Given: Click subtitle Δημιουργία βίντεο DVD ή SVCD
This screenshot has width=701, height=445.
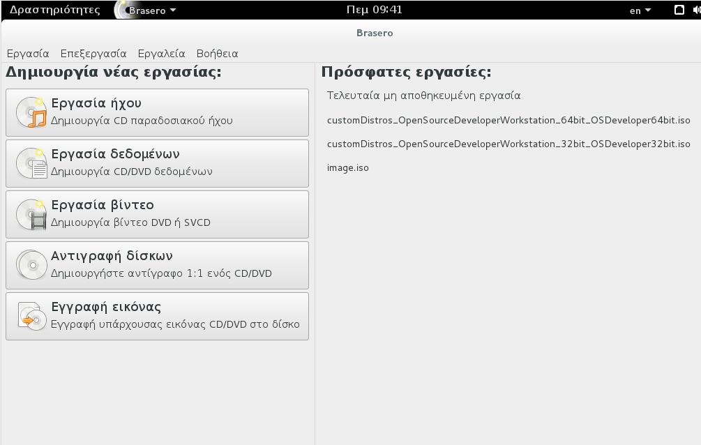Looking at the screenshot, I should pos(130,222).
